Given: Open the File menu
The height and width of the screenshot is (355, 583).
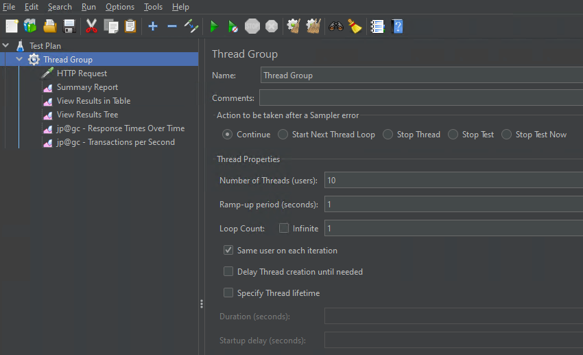Looking at the screenshot, I should 9,7.
